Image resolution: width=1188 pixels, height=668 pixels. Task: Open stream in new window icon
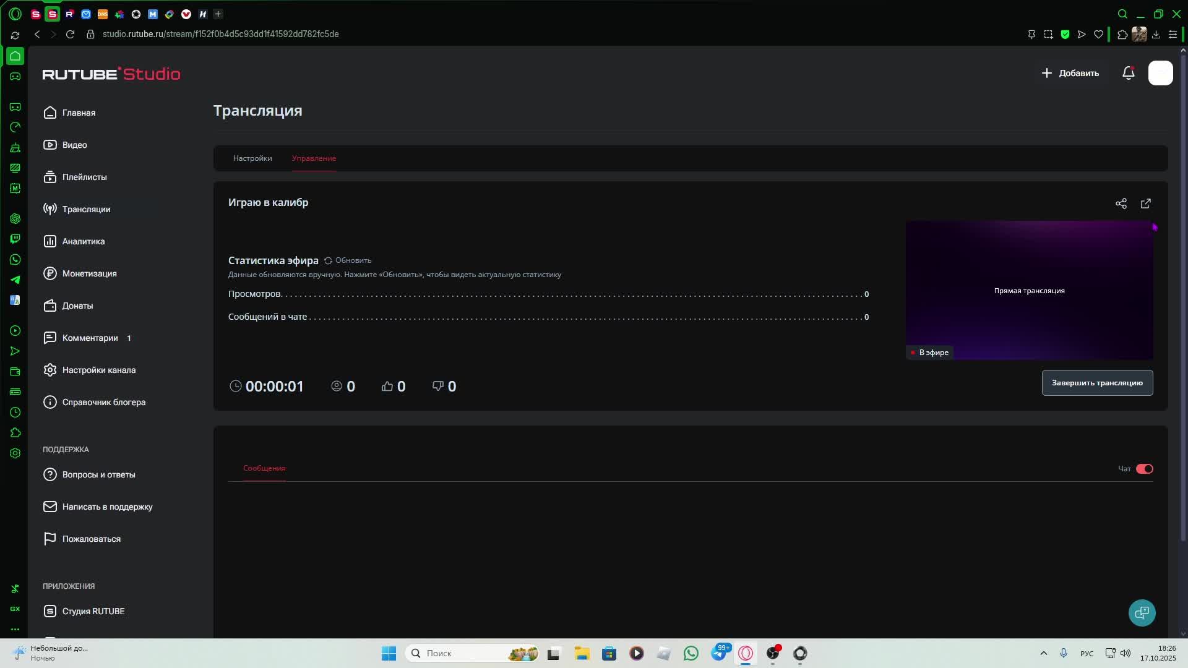(x=1145, y=203)
